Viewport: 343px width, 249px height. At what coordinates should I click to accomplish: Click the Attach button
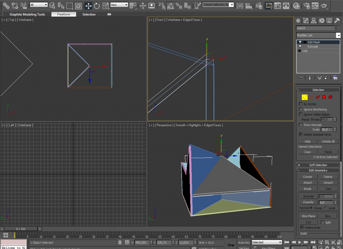[307, 182]
